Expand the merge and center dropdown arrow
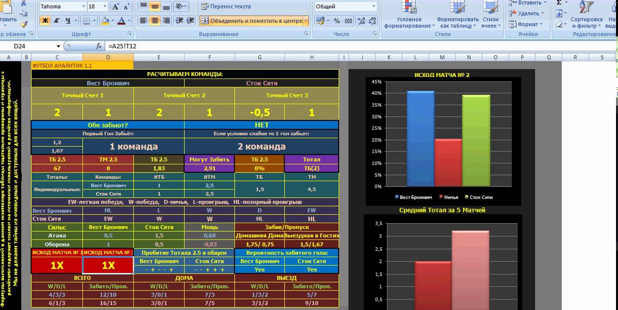This screenshot has height=310, width=618. (x=306, y=21)
